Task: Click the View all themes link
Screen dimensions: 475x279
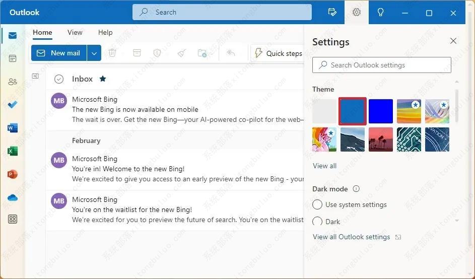Action: click(x=324, y=166)
